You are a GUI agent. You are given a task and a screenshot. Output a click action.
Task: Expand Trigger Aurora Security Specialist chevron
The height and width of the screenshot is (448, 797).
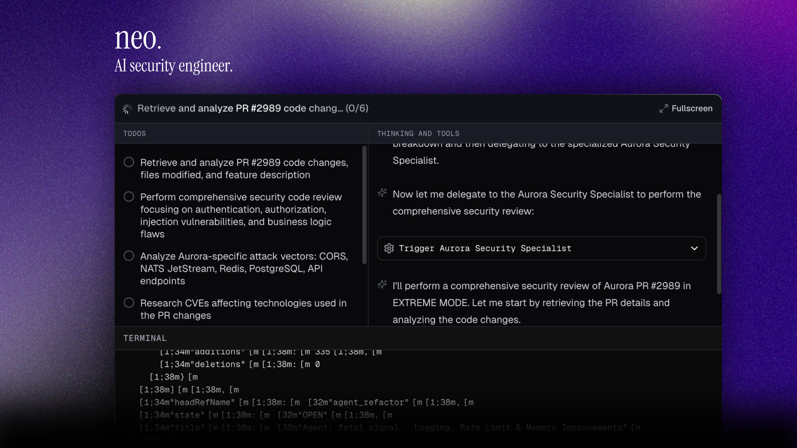(x=694, y=248)
